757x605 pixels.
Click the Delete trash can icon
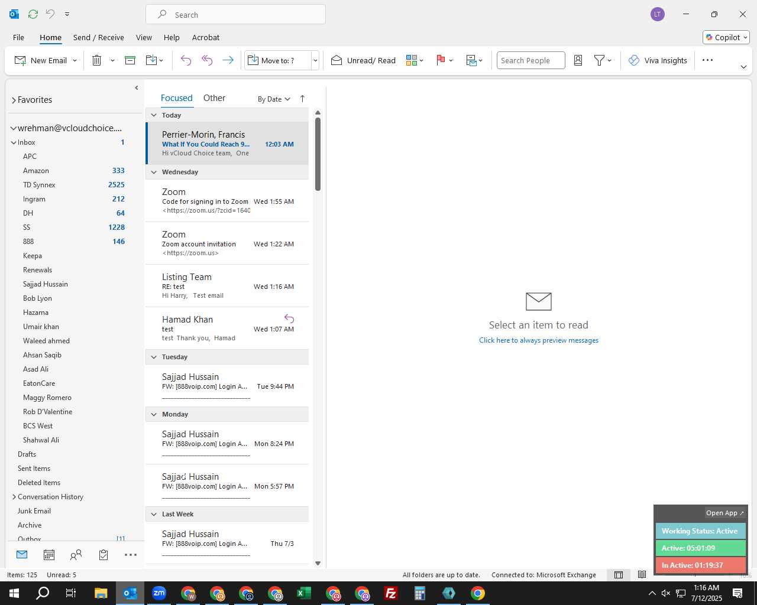(x=97, y=60)
